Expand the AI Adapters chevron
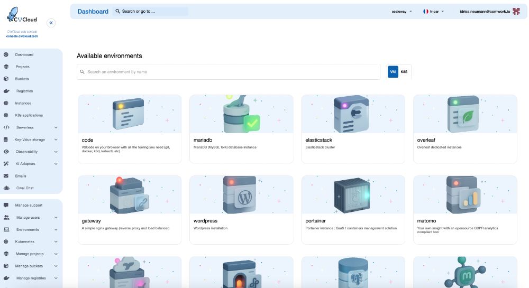The image size is (529, 288). (x=56, y=164)
